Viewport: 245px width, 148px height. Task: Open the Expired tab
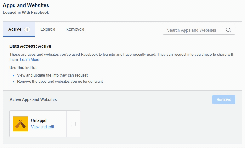48,29
